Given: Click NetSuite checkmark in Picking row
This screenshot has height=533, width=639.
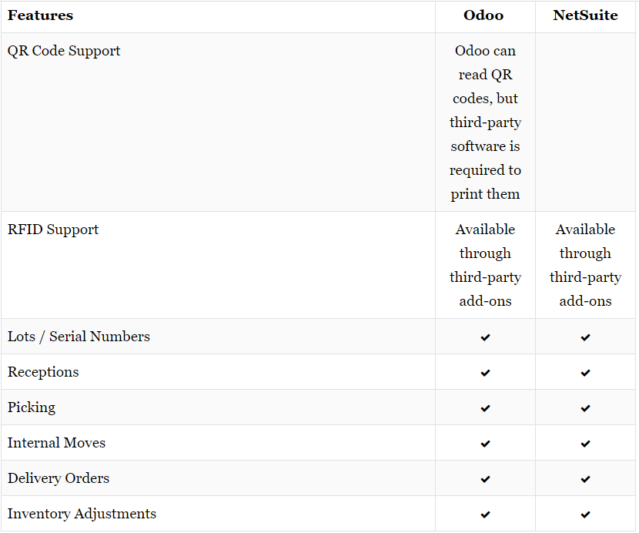Looking at the screenshot, I should (x=585, y=408).
